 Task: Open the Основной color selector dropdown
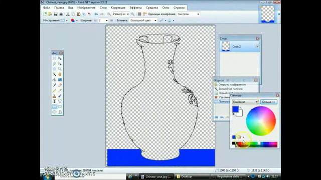(x=245, y=101)
